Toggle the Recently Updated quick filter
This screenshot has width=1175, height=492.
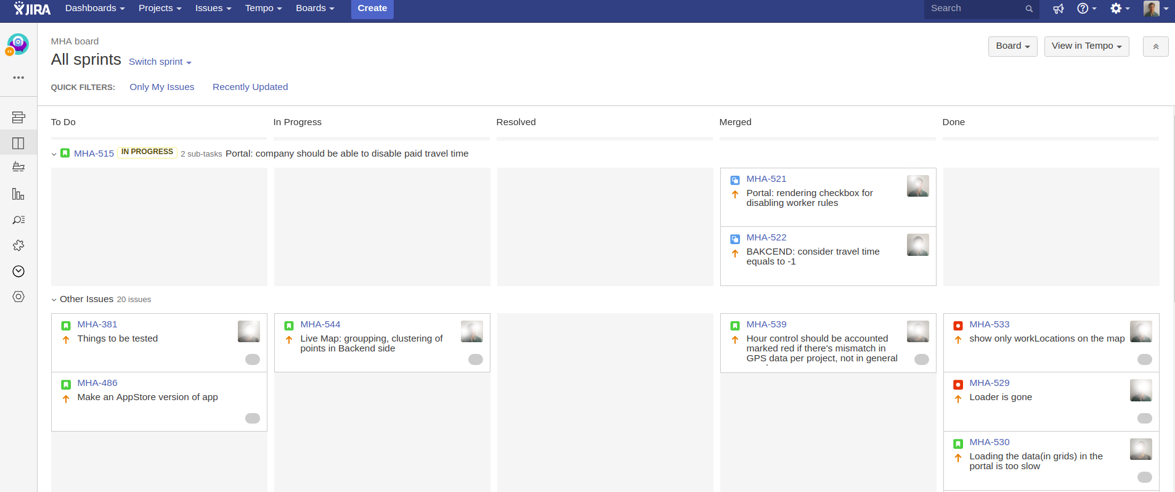tap(250, 87)
